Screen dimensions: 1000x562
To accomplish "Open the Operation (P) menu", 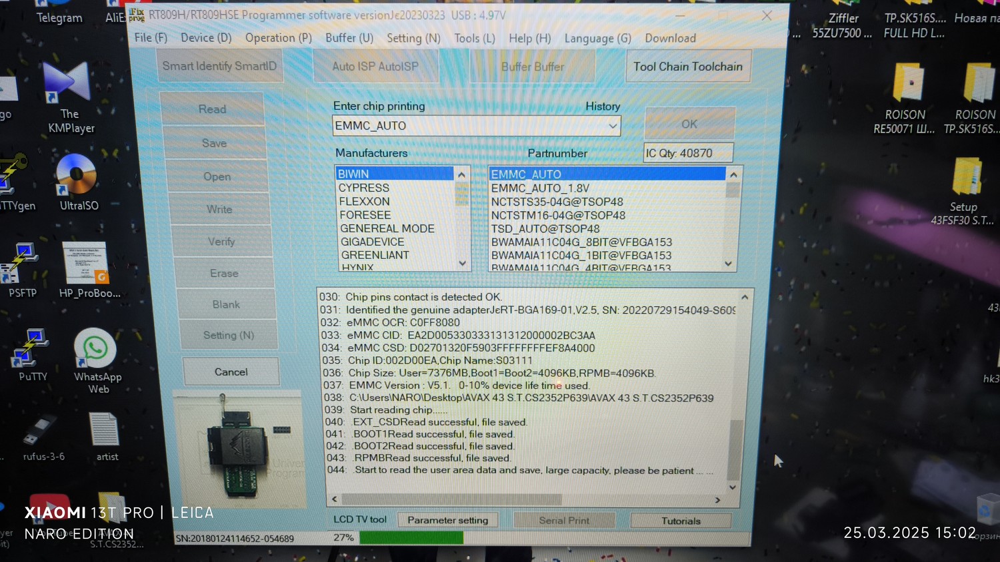I will click(278, 37).
